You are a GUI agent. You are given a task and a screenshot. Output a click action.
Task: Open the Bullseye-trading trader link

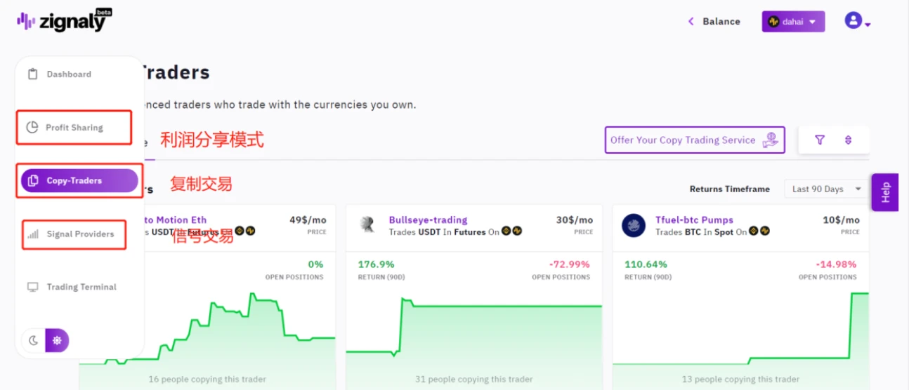[x=428, y=220]
